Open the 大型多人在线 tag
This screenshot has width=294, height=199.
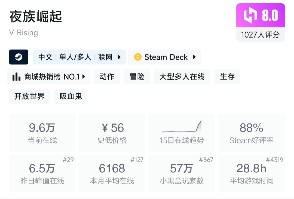(x=182, y=77)
